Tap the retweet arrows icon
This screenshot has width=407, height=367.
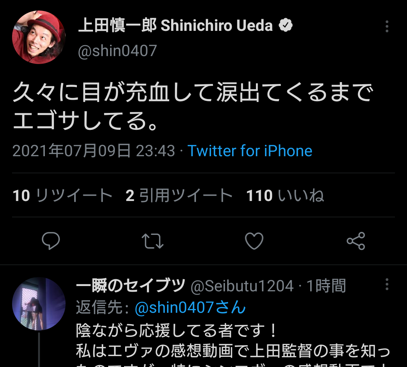(x=152, y=241)
